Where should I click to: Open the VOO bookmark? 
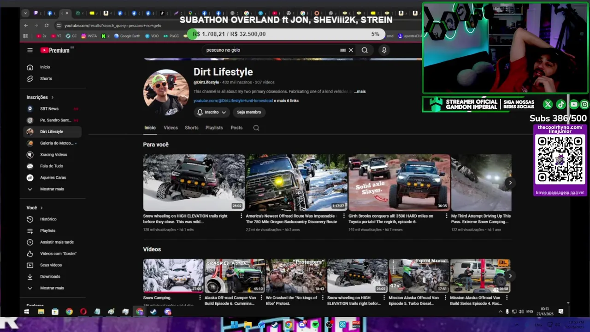tap(151, 36)
